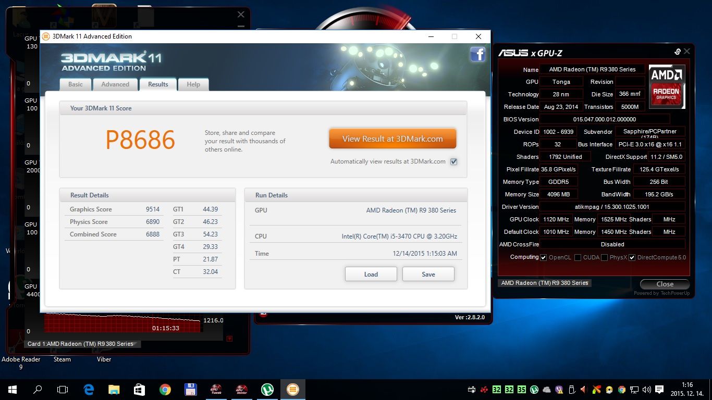This screenshot has width=712, height=400.
Task: Open the network tray icon
Action: pos(634,390)
